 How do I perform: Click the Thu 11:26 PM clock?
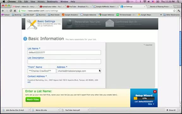tap(168, 2)
